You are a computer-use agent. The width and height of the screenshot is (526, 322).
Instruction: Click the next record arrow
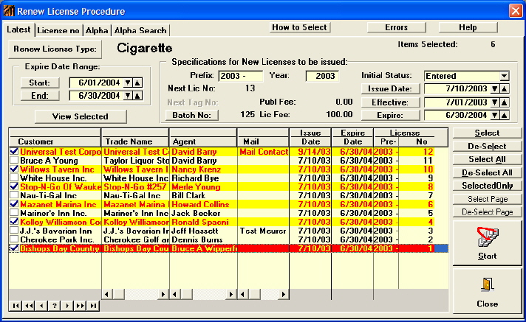click(x=66, y=305)
